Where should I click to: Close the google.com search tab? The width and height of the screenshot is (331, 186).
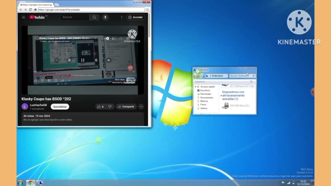[x=51, y=5]
